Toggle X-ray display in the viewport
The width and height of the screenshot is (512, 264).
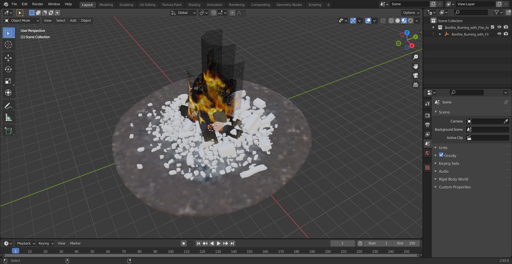click(x=383, y=21)
